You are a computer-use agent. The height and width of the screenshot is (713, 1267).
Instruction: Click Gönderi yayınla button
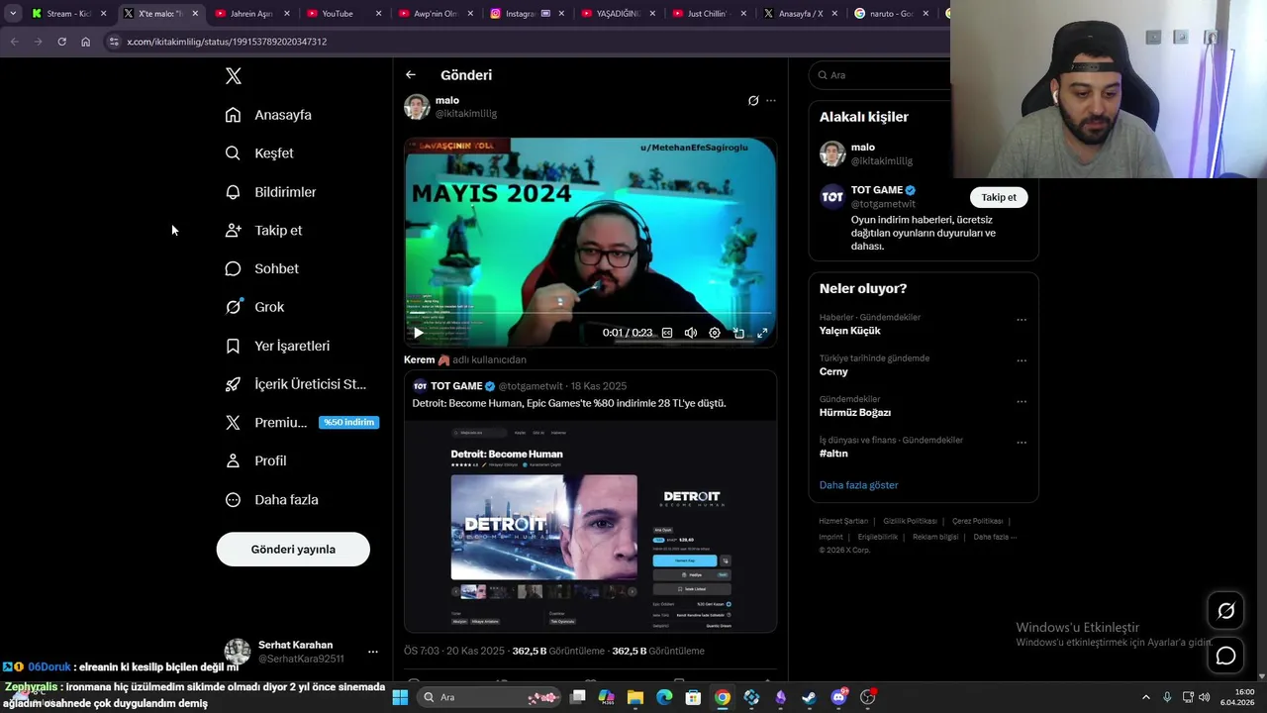click(293, 550)
